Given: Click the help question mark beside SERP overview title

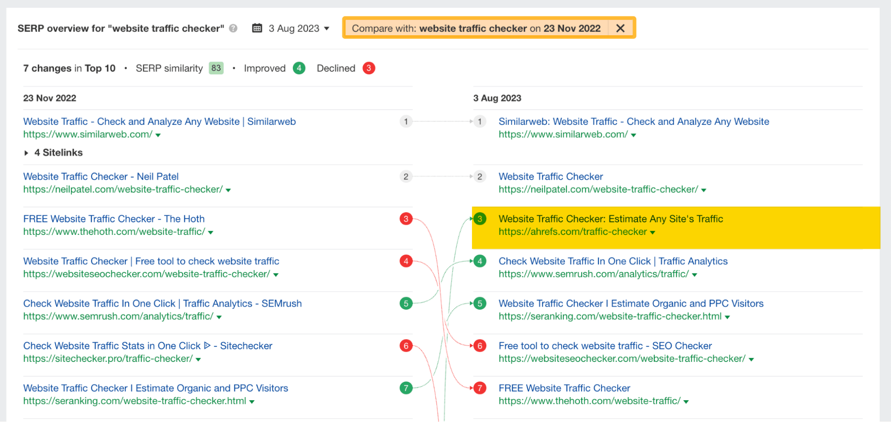Looking at the screenshot, I should tap(233, 28).
